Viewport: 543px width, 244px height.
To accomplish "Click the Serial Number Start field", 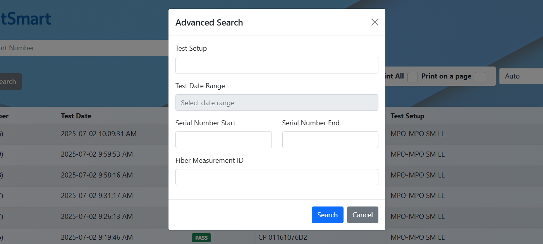I will [x=223, y=140].
